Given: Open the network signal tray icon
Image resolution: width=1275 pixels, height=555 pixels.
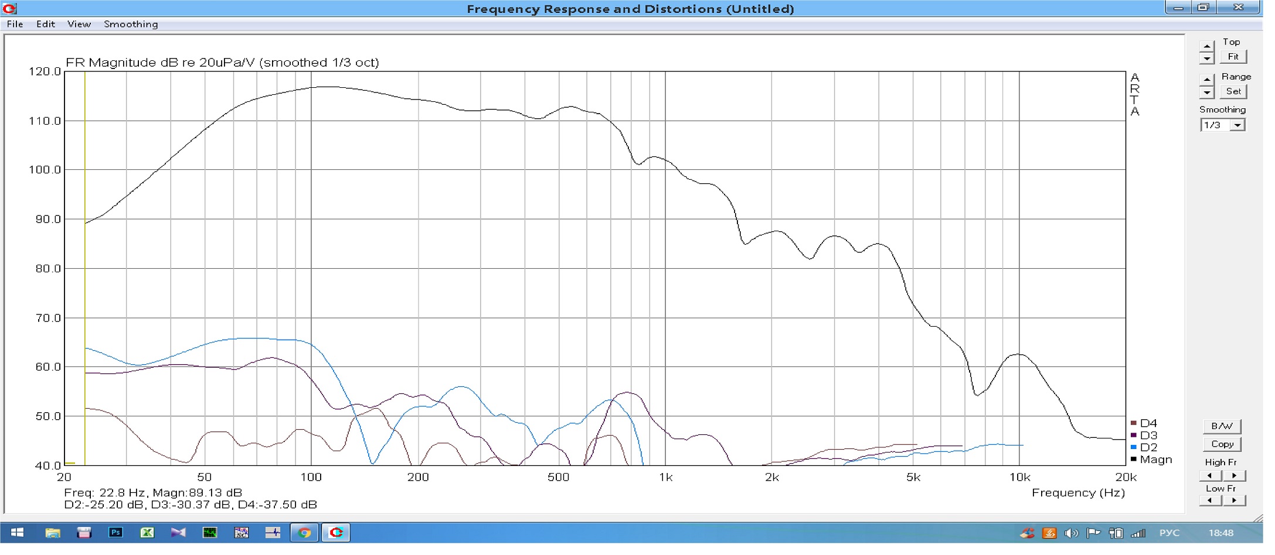Looking at the screenshot, I should point(1138,533).
